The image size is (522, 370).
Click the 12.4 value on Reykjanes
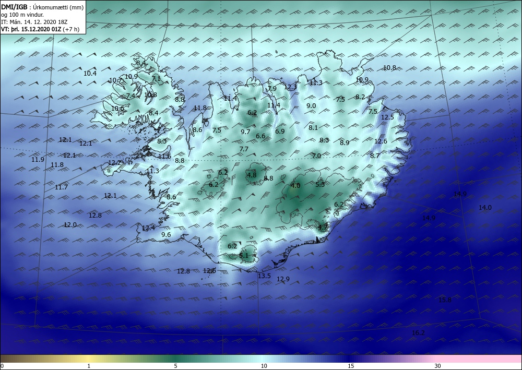(148, 228)
